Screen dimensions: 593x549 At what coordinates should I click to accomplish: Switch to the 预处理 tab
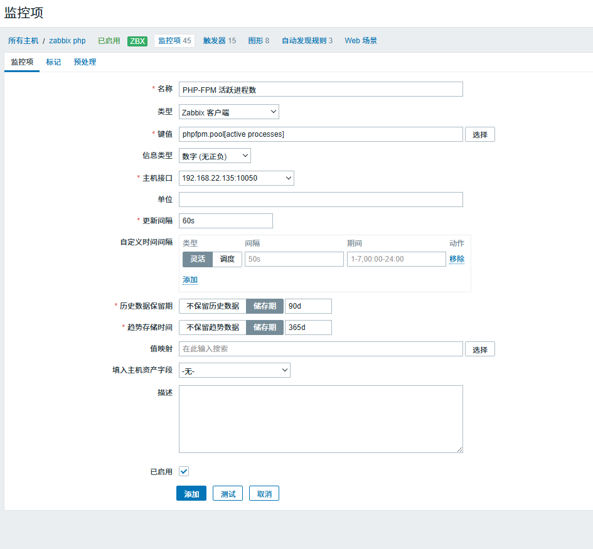pos(85,62)
